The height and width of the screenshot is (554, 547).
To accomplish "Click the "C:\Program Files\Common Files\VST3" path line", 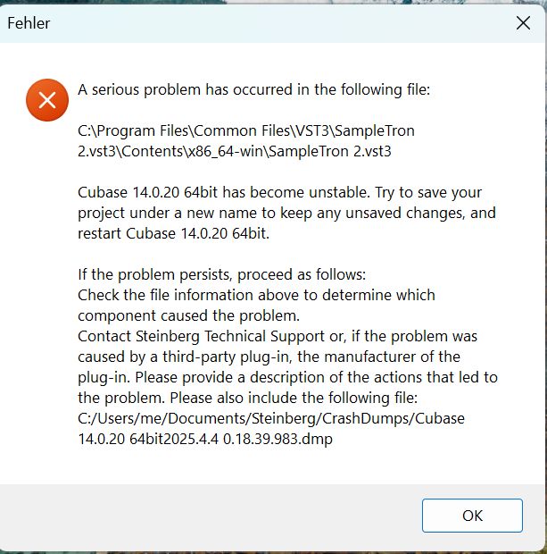I will point(245,130).
